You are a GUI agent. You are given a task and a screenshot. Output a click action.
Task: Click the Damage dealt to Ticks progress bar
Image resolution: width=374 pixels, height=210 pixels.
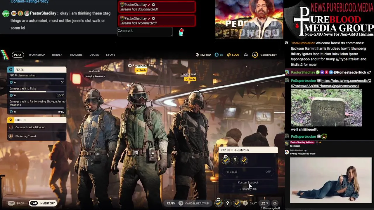pos(37,92)
